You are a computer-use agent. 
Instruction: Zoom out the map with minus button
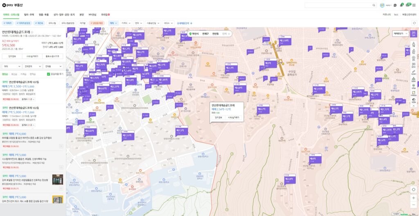pyautogui.click(x=414, y=205)
